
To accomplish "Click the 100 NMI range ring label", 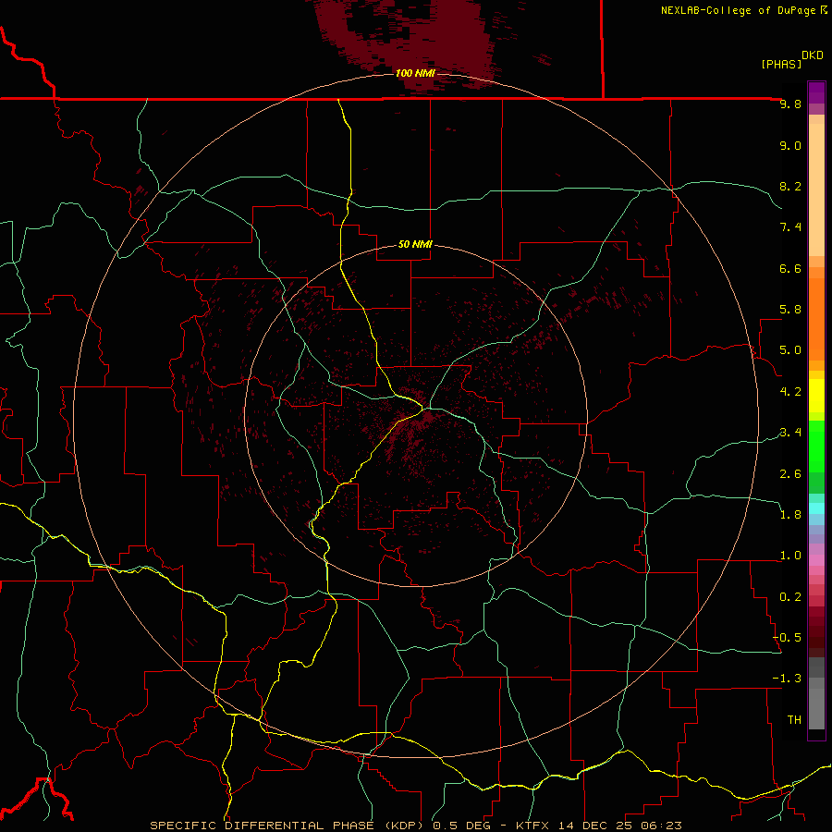I will click(x=415, y=73).
